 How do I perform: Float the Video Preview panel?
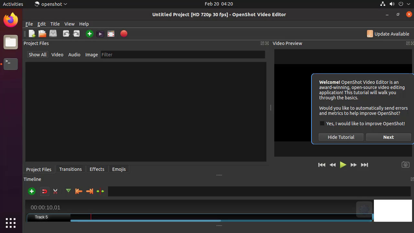[x=408, y=43]
